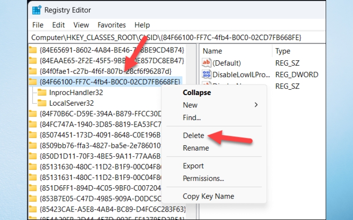
Task: Select key {84E65691-8602-4A84-BE46...}
Action: pos(112,50)
